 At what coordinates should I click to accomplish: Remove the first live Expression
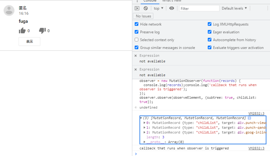point(136,56)
